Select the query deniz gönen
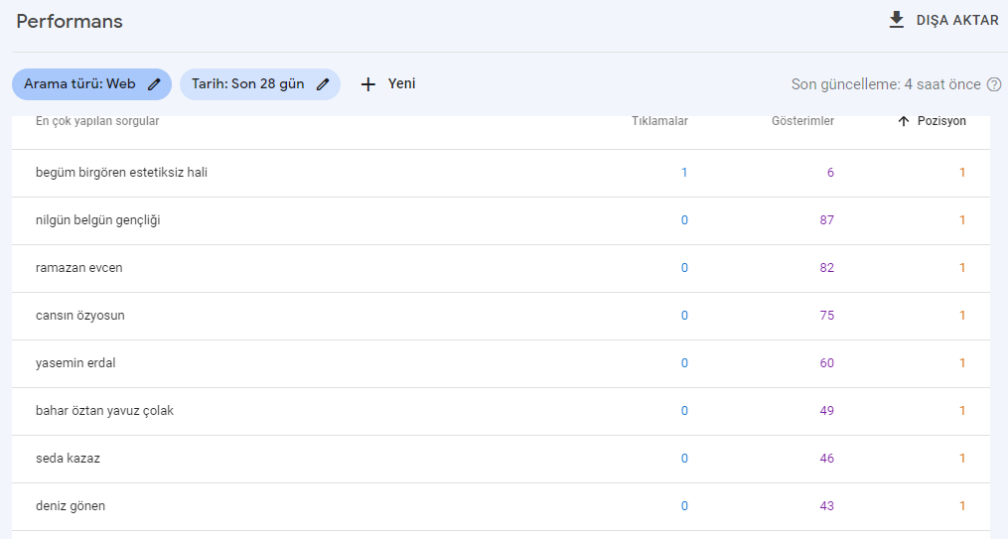1008x539 pixels. [x=71, y=505]
